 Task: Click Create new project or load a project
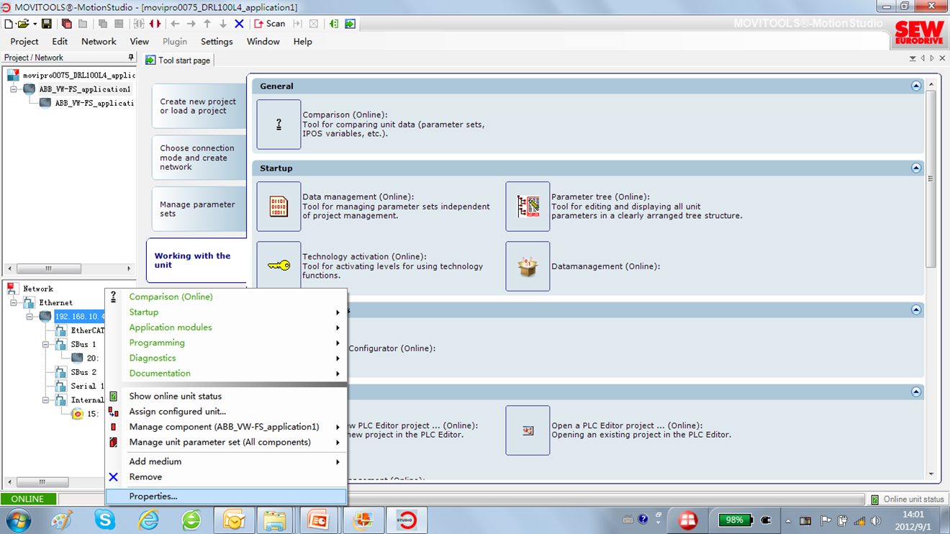pos(198,107)
